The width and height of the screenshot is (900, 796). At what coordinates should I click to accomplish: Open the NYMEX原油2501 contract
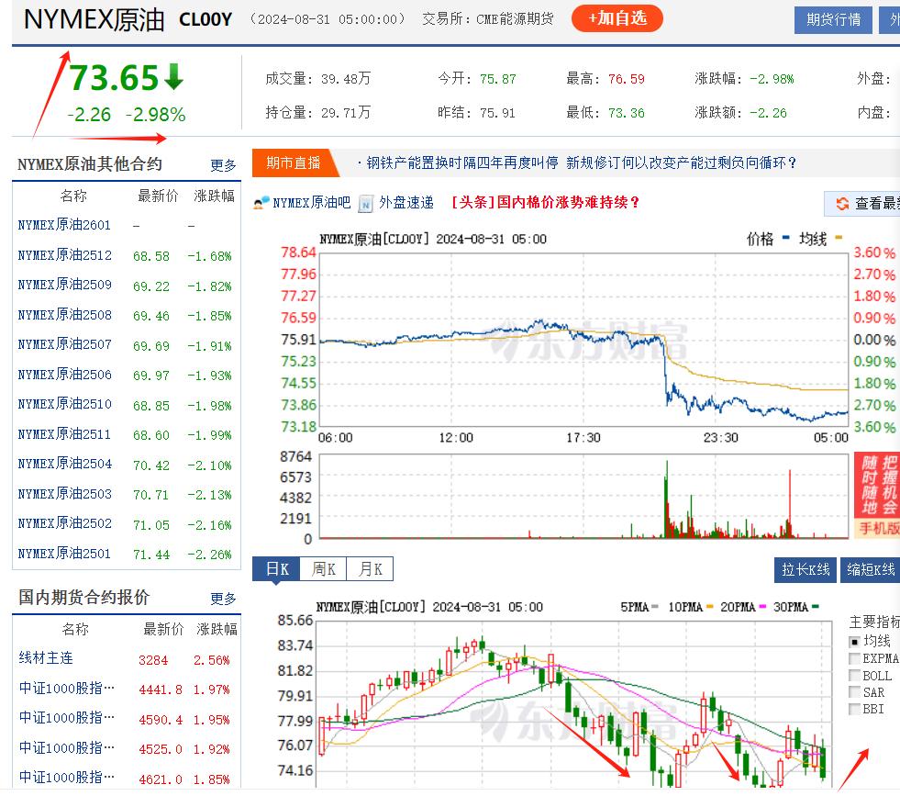pos(64,554)
